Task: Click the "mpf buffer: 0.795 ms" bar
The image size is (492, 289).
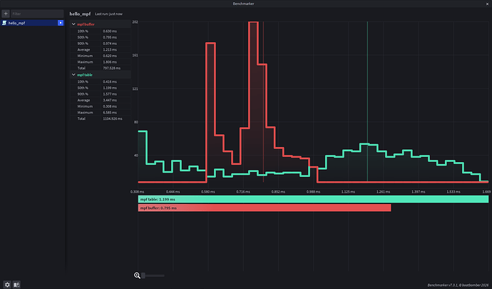Action: [265, 208]
